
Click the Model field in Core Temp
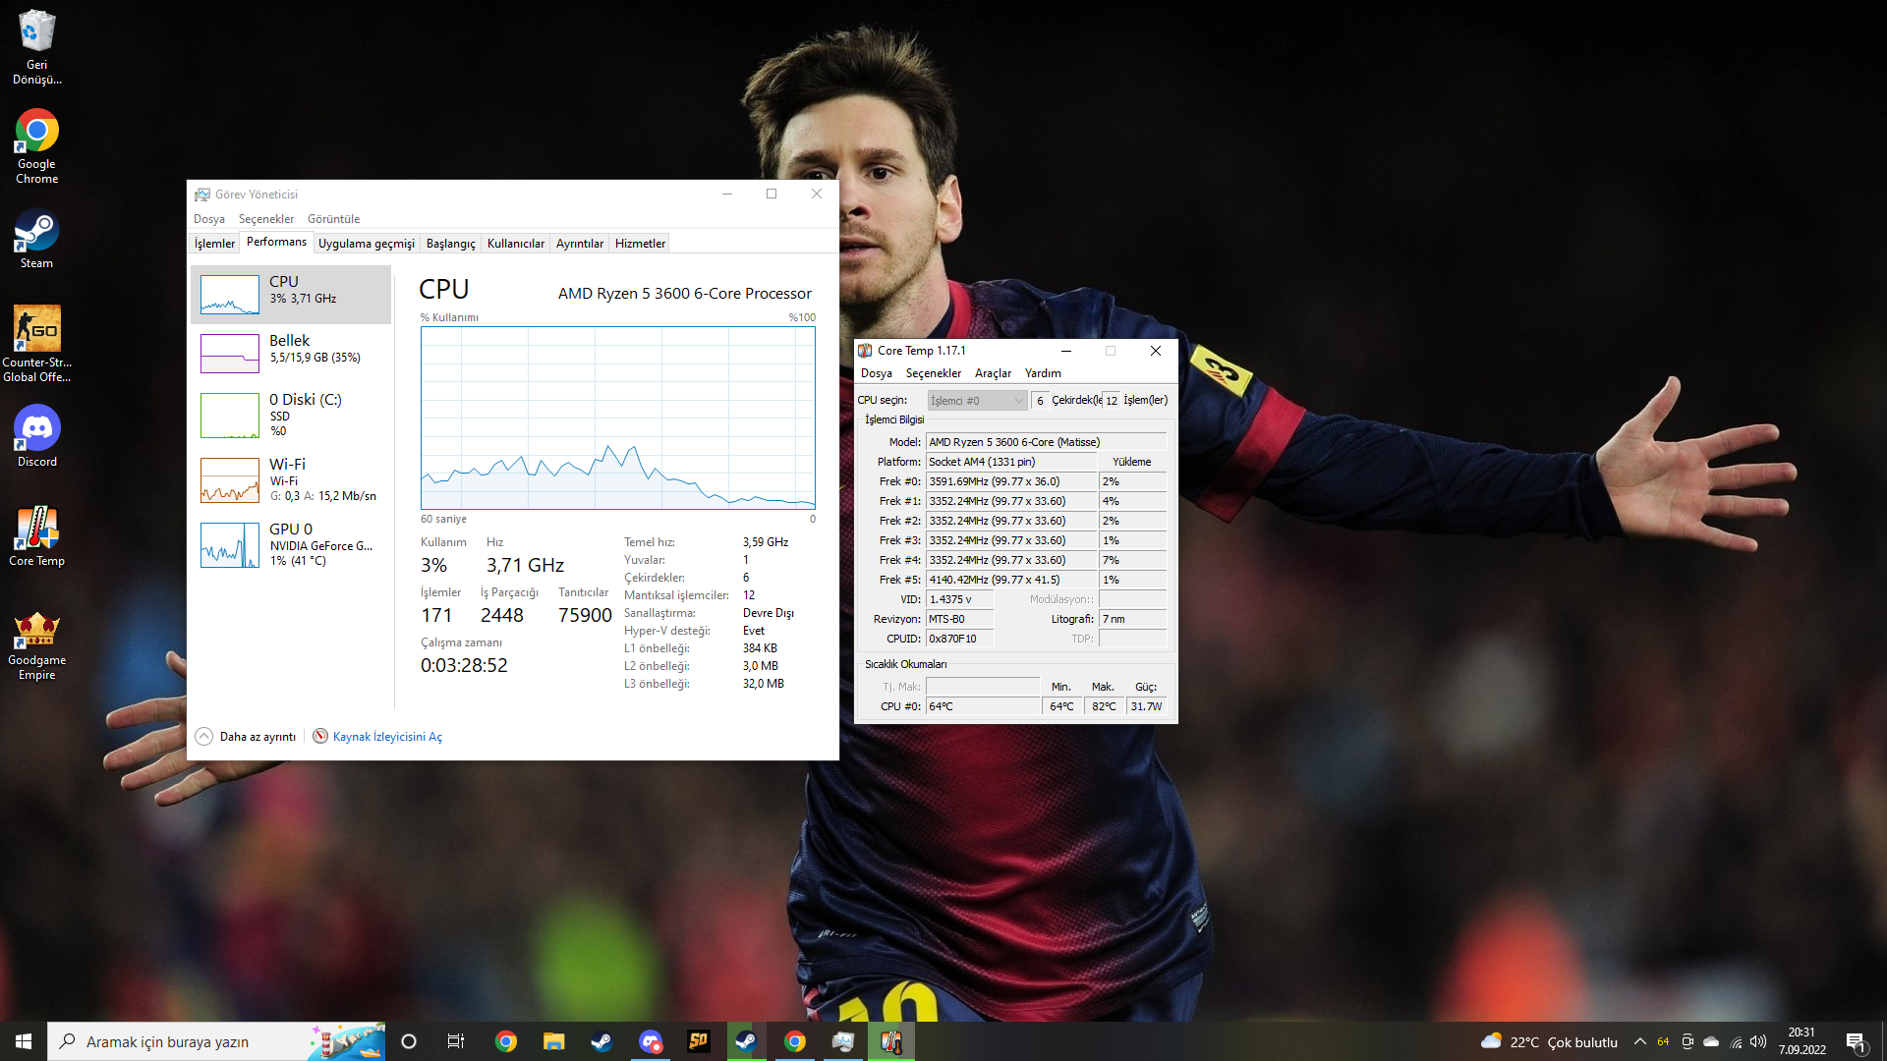pos(1046,442)
